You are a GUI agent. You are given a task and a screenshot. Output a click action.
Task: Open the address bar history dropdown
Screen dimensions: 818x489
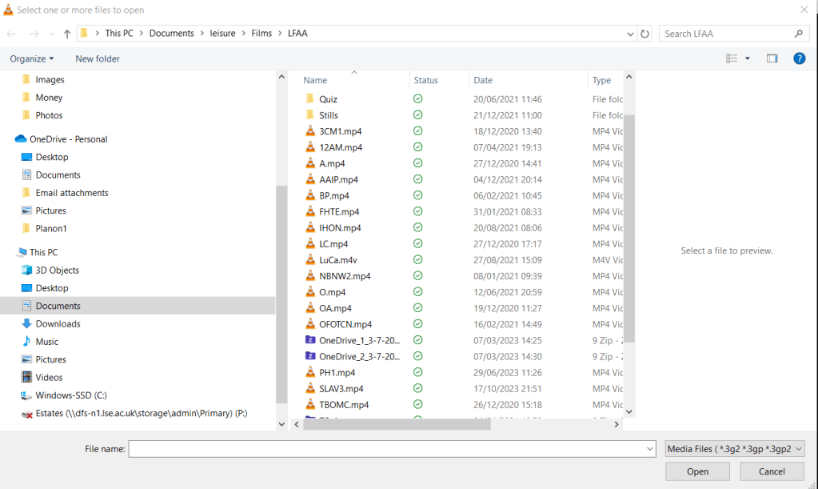pos(630,34)
